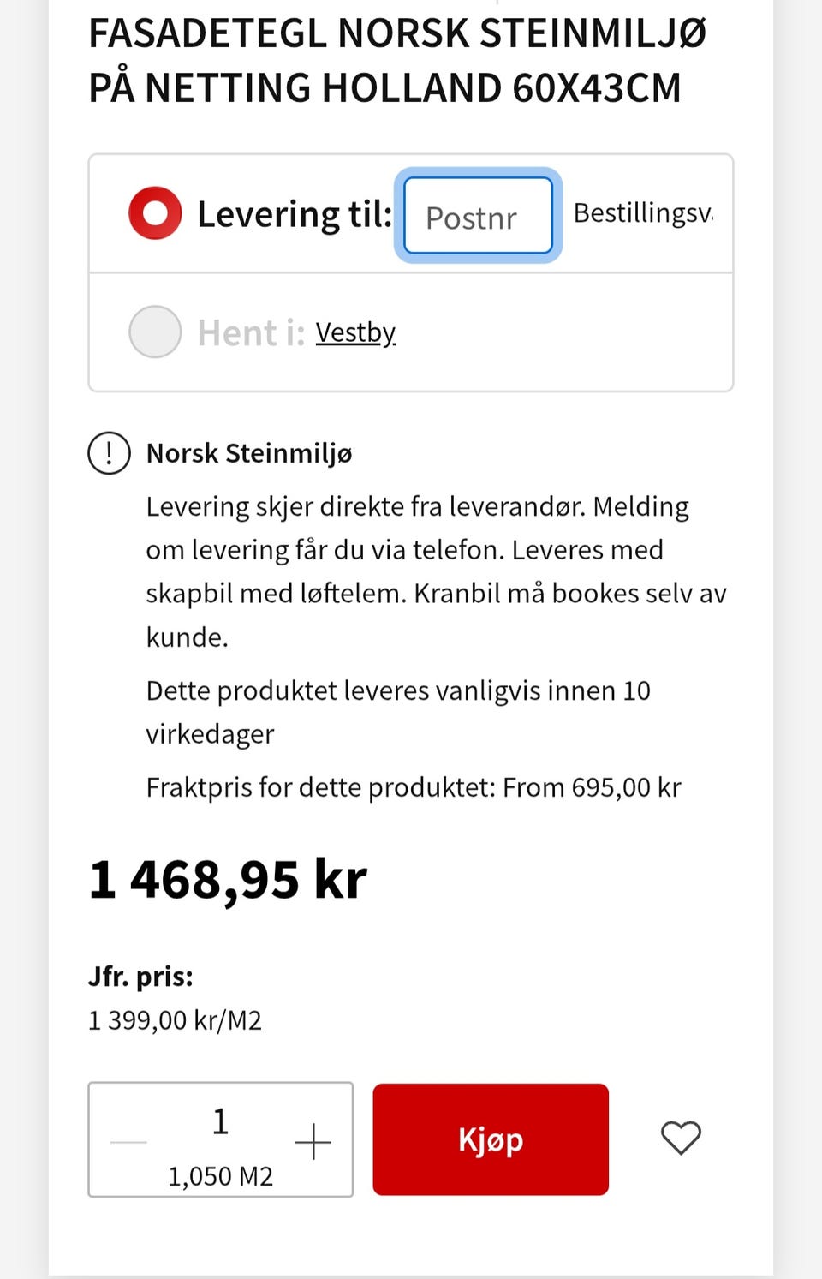Decrease quantity with the minus icon
This screenshot has height=1279, width=822.
pyautogui.click(x=128, y=1142)
